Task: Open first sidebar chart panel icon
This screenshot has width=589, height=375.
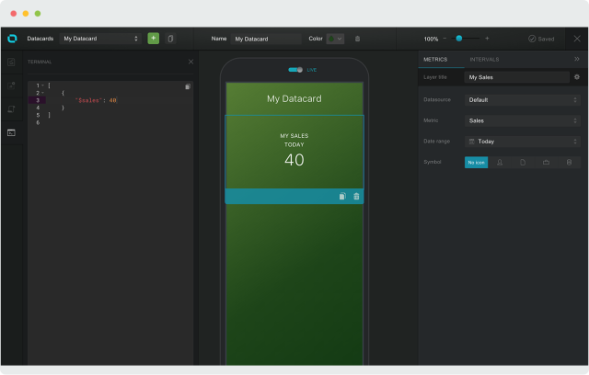Action: tap(11, 62)
